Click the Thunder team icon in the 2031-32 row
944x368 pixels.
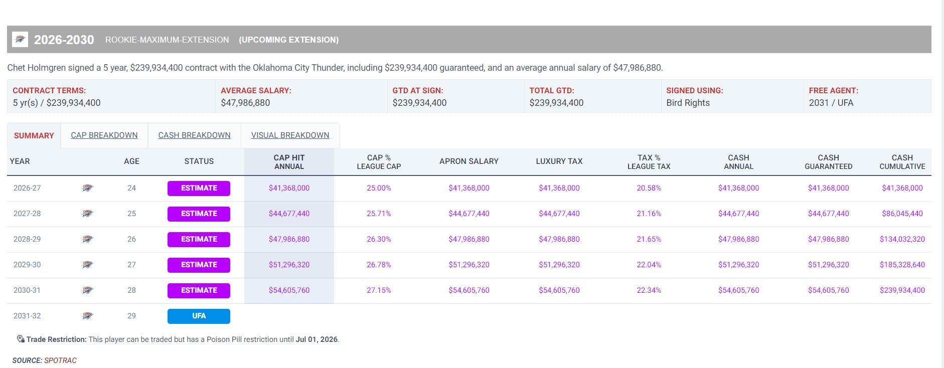(x=87, y=316)
